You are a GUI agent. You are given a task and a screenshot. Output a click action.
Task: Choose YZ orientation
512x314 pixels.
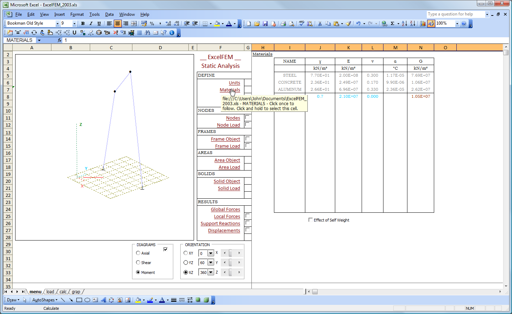186,262
